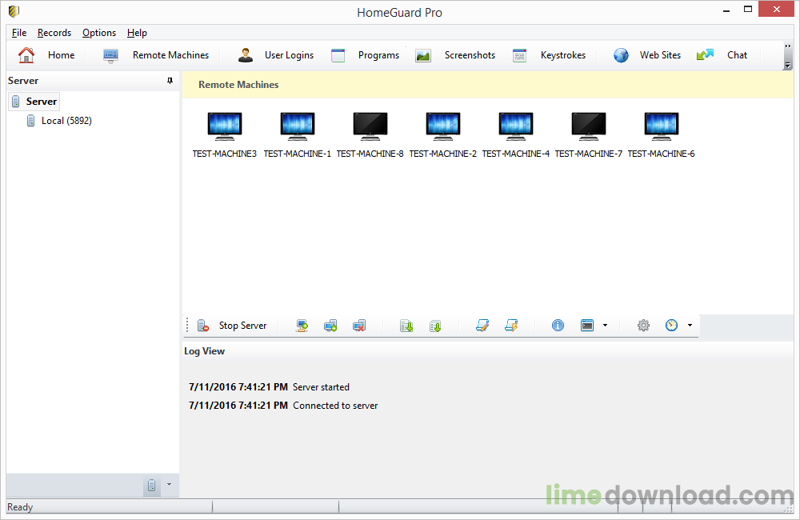800x520 pixels.
Task: Expand the main toolbar overflow arrows
Action: pos(788,46)
